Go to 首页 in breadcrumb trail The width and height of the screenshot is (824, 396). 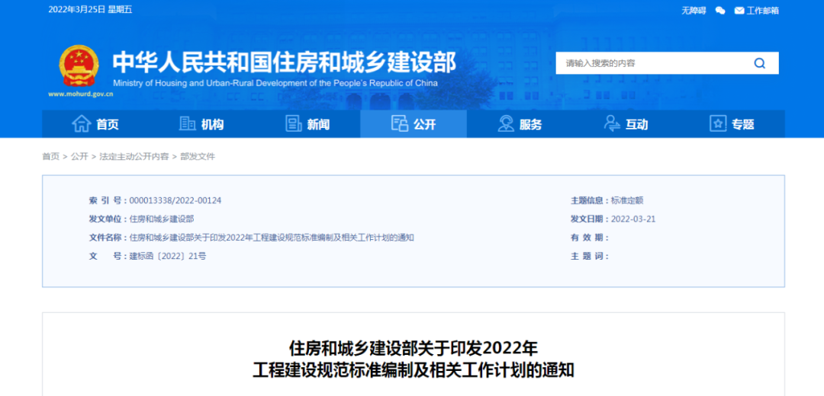coord(50,156)
